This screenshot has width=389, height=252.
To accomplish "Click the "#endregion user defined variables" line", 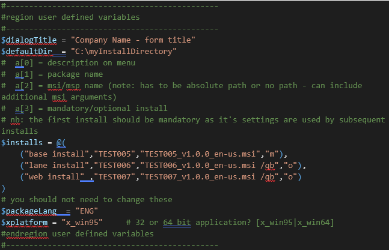I will (77, 234).
